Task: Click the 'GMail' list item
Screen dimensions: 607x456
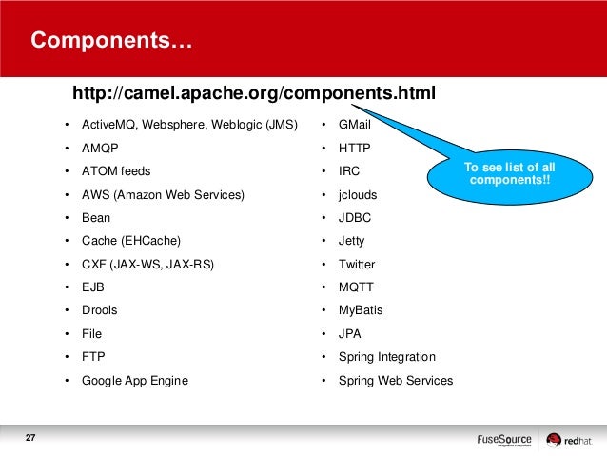Action: (355, 125)
